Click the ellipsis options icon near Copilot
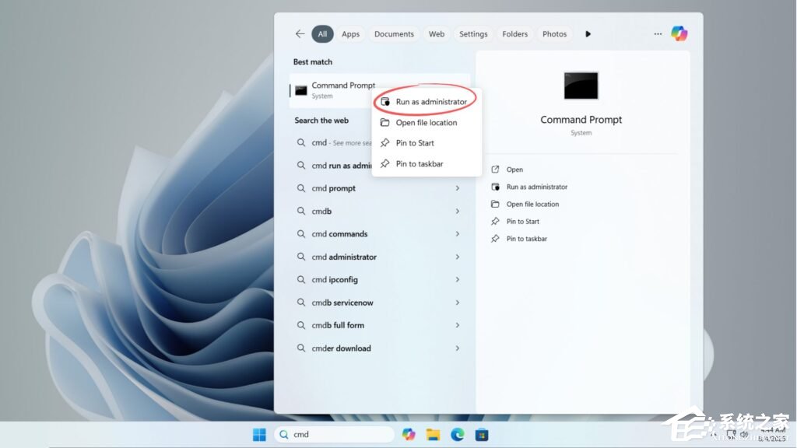This screenshot has height=448, width=797. point(657,33)
